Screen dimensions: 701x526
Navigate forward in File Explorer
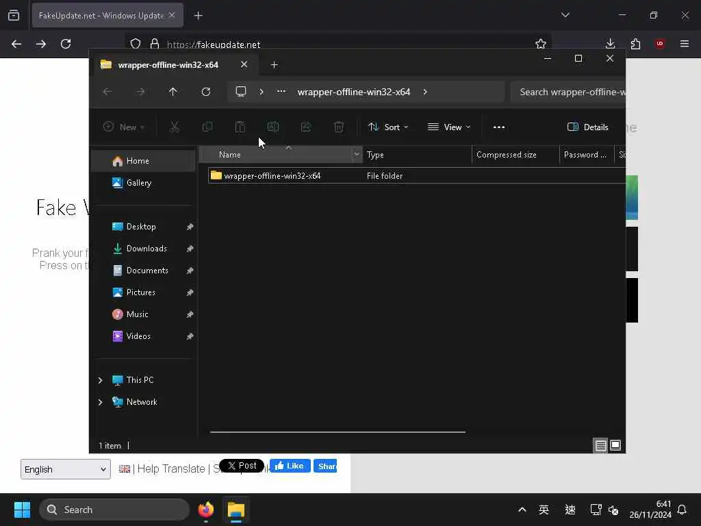[140, 92]
